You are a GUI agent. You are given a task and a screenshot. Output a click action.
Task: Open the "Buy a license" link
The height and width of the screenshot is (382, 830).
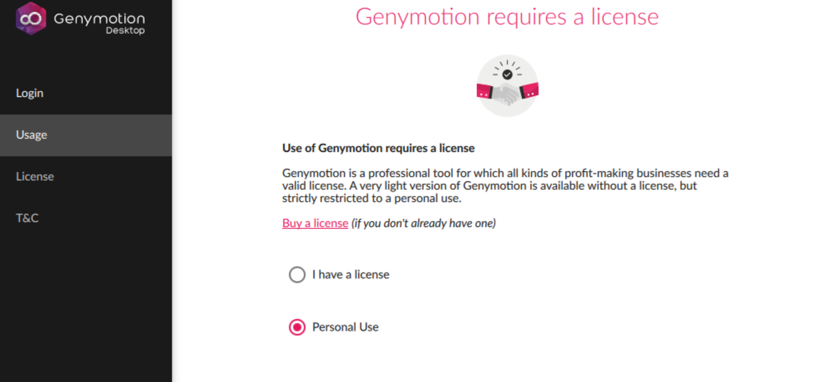coord(315,223)
